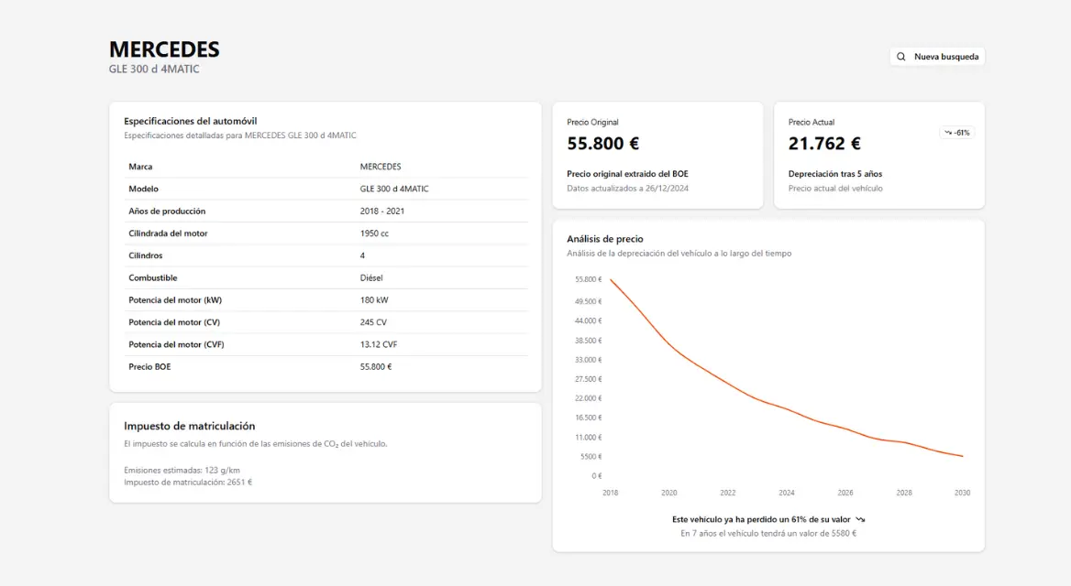
Task: Click the Emisiones estimadas 123 g/km text
Action: click(182, 470)
